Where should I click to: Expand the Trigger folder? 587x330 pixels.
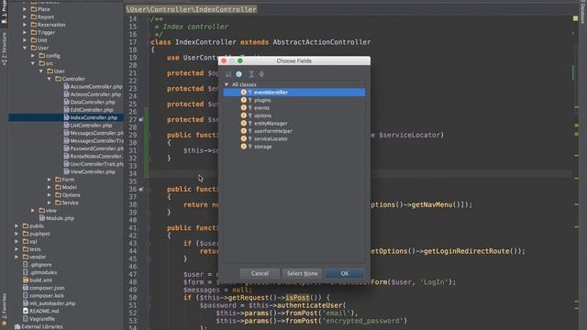(x=25, y=33)
